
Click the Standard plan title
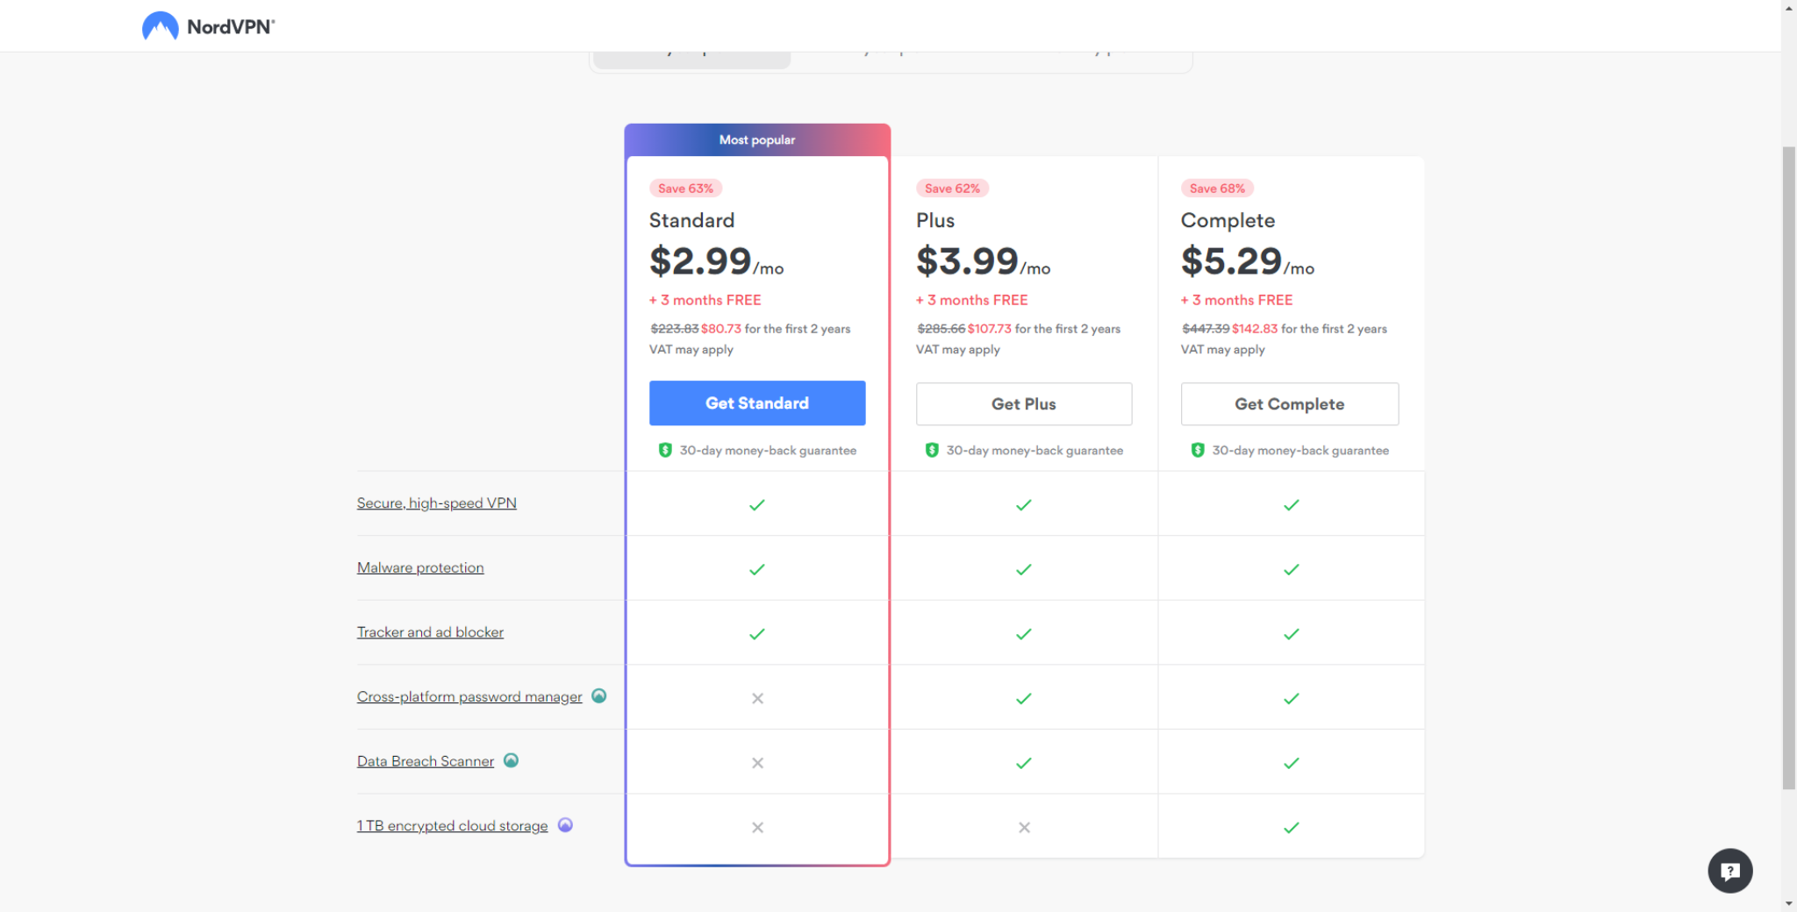pos(691,220)
